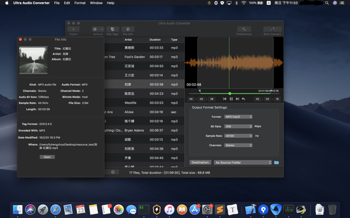Select the Bryan Adams track row
350x218 pixels.
[144, 130]
